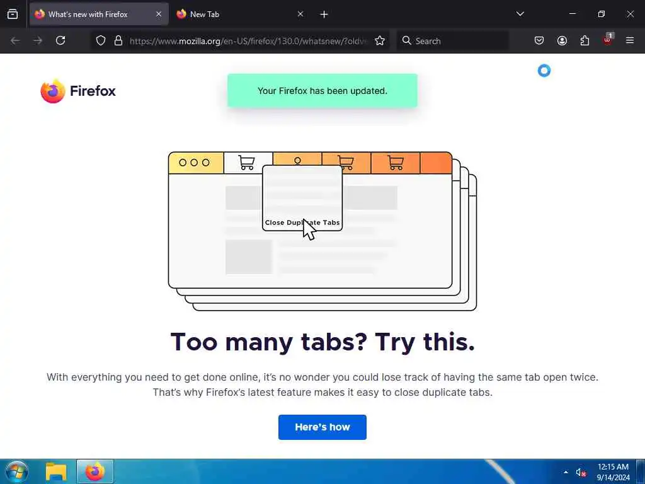645x484 pixels.
Task: Click the Here's how button
Action: [322, 427]
